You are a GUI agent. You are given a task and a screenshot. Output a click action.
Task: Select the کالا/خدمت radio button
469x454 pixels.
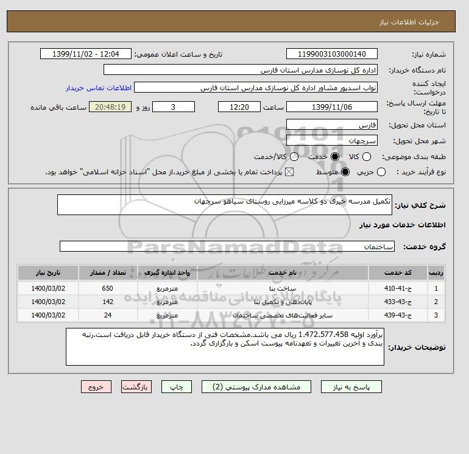(x=294, y=157)
